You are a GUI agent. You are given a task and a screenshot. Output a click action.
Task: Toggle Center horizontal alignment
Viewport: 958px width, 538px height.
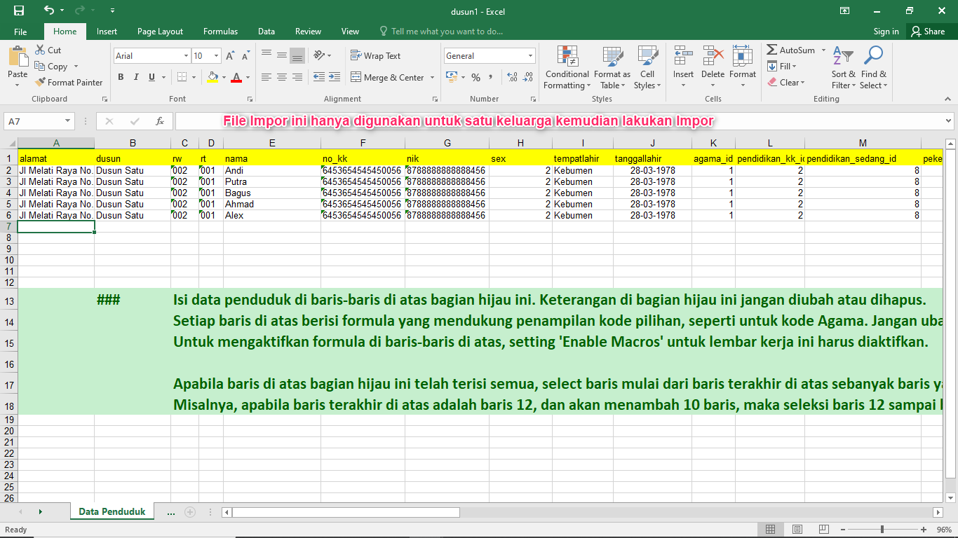coord(282,78)
